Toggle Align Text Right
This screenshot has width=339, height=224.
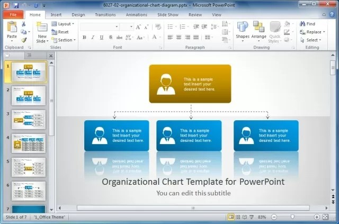coord(188,37)
